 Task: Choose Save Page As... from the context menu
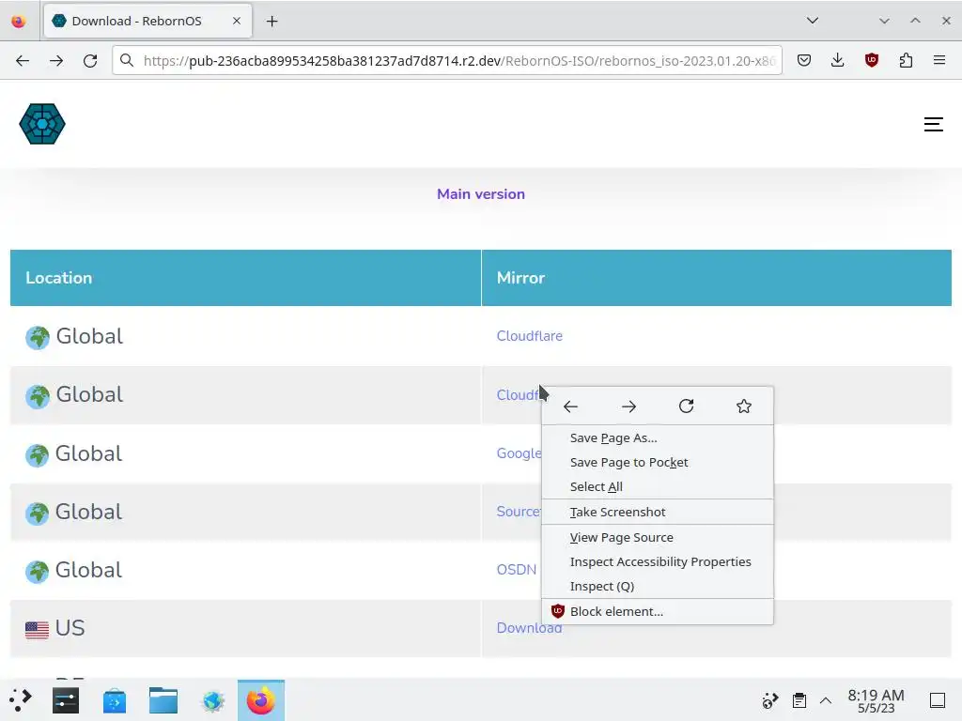[657, 437]
